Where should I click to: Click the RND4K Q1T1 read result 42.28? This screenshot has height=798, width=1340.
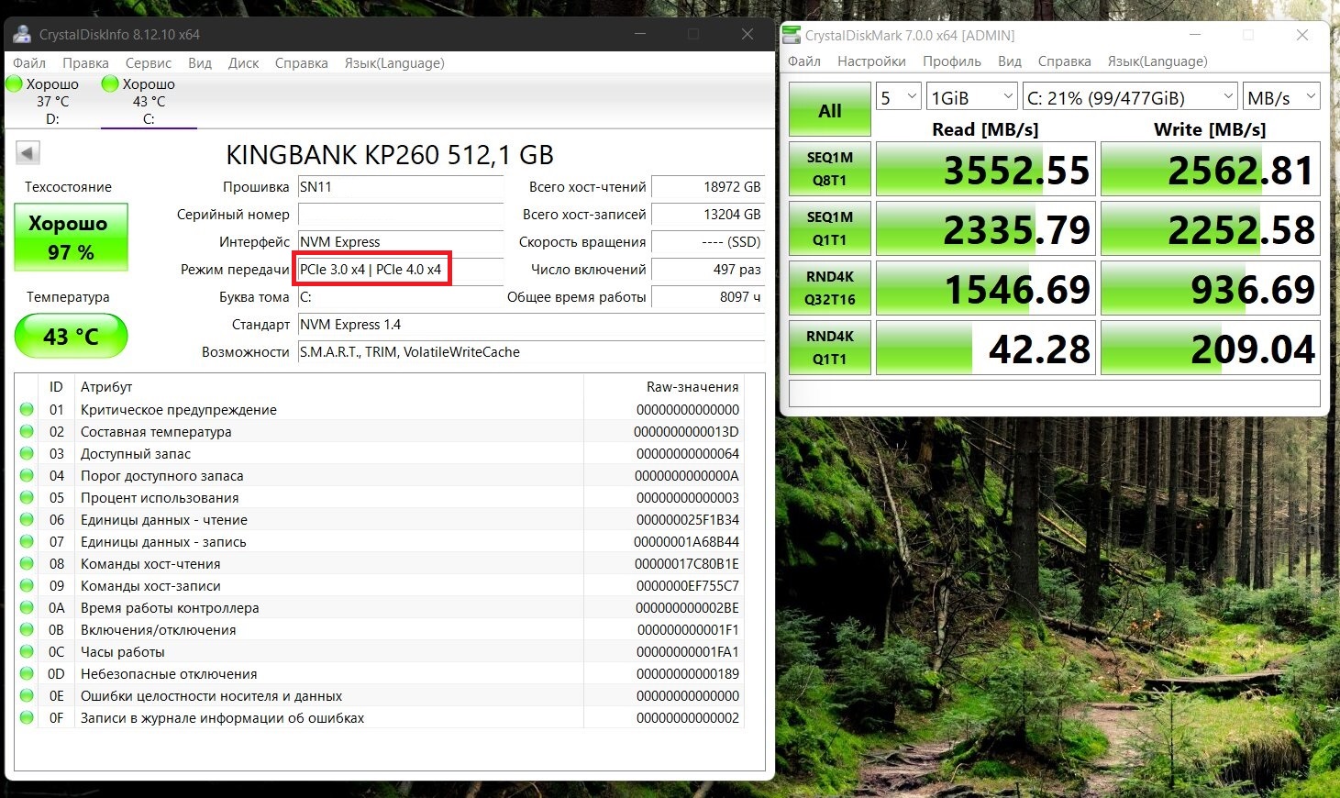[x=986, y=348]
